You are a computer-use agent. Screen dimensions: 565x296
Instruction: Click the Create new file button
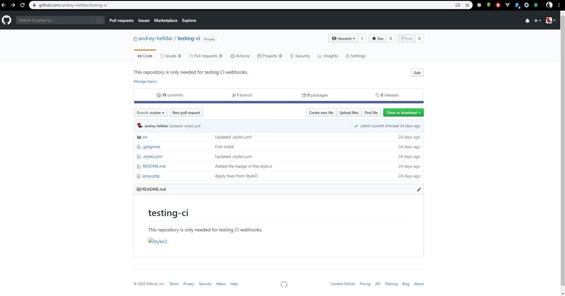[x=321, y=113]
